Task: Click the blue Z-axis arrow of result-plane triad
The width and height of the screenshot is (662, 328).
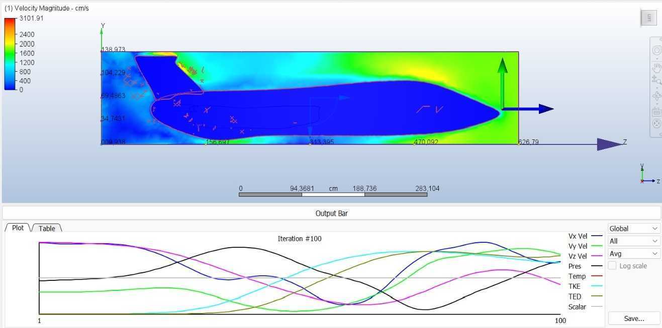Action: click(x=528, y=109)
